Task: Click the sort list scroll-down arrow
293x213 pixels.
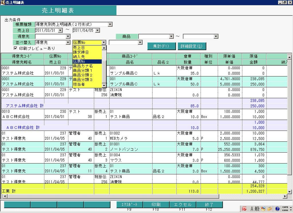Action: pyautogui.click(x=104, y=85)
